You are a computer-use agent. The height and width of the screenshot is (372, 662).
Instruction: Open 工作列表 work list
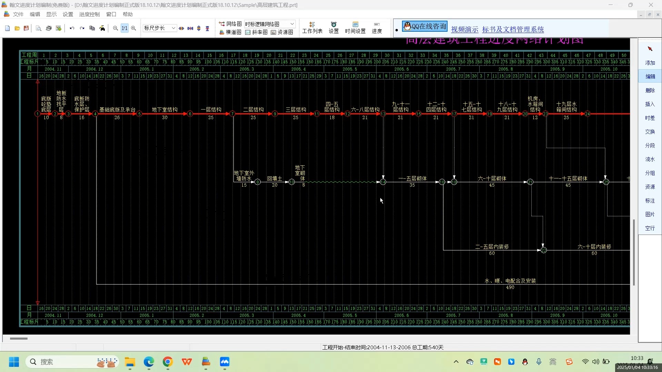tap(312, 28)
